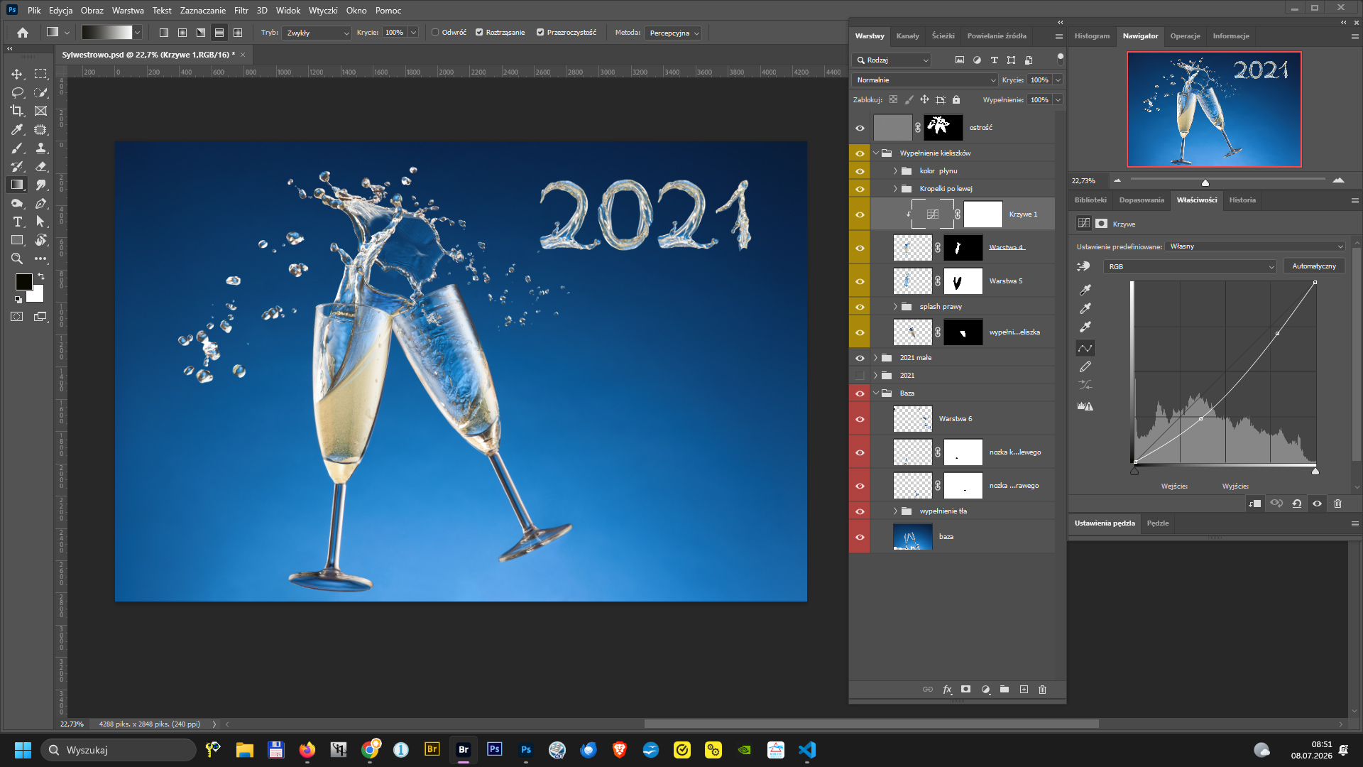1363x767 pixels.
Task: Select the Gradient tool
Action: (x=17, y=185)
